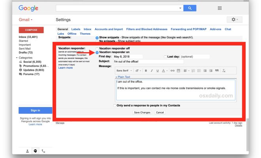Click the Social category icon
Screen dimensions: 261x158
pos(21,62)
